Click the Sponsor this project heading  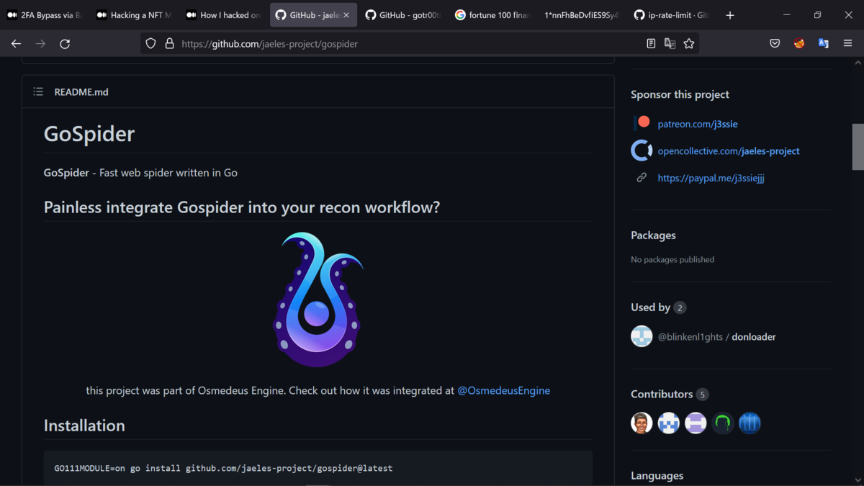[680, 94]
